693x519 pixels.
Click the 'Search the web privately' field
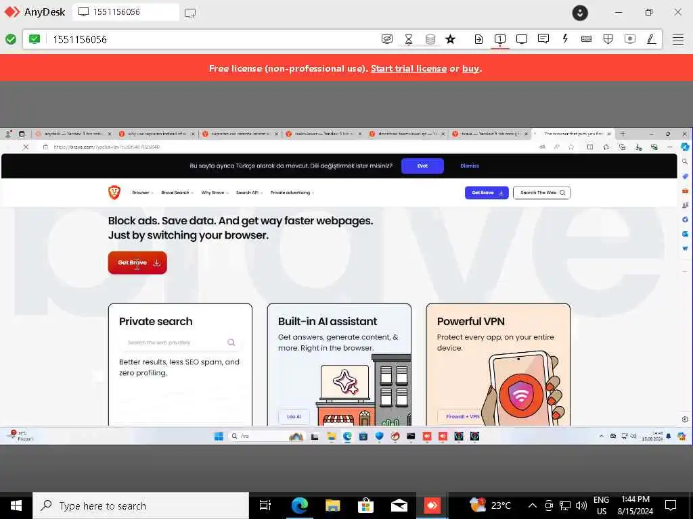180,343
